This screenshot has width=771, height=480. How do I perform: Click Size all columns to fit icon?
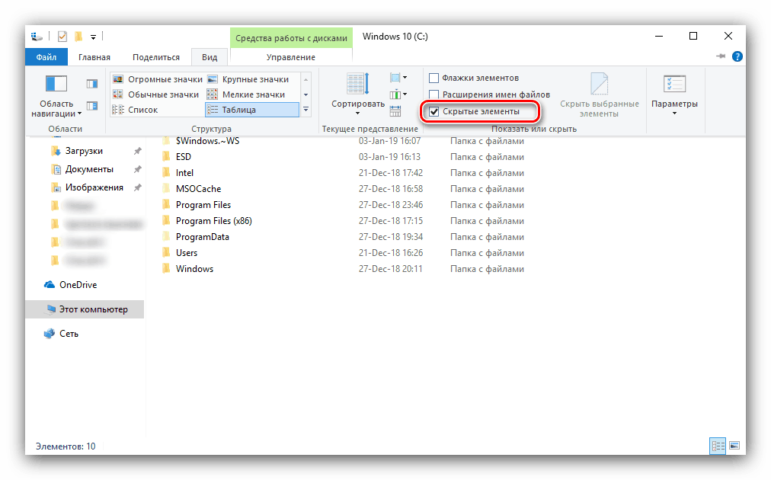[x=395, y=111]
